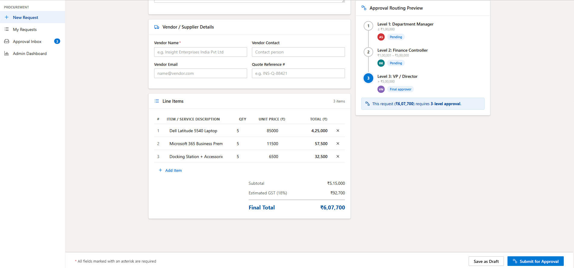Edit quantity for Microsoft 365 row
This screenshot has width=574, height=268.
coord(238,144)
